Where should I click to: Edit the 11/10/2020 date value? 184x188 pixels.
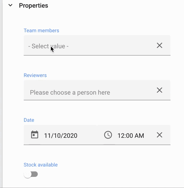(61, 136)
